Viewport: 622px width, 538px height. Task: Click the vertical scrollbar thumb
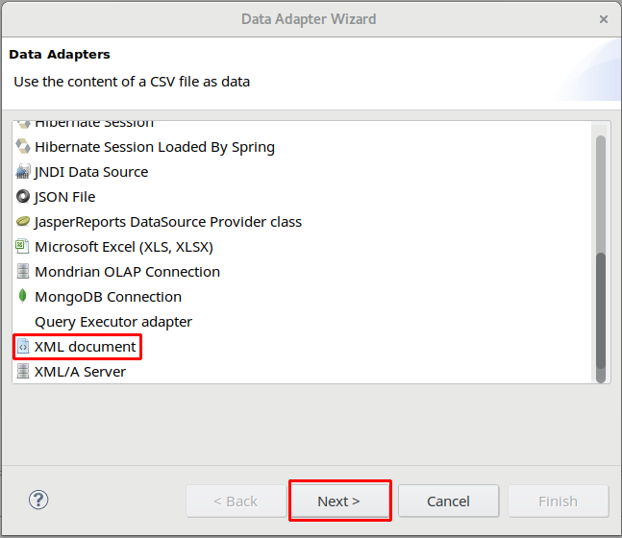pyautogui.click(x=601, y=310)
